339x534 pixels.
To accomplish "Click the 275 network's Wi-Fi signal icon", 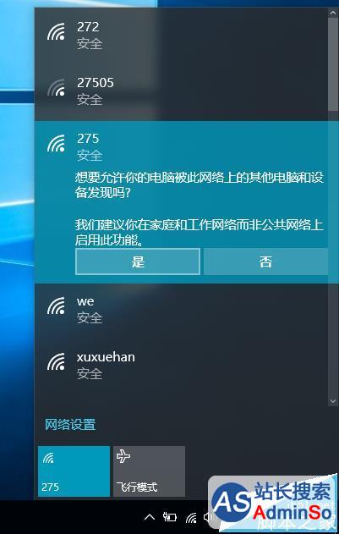I will point(56,143).
